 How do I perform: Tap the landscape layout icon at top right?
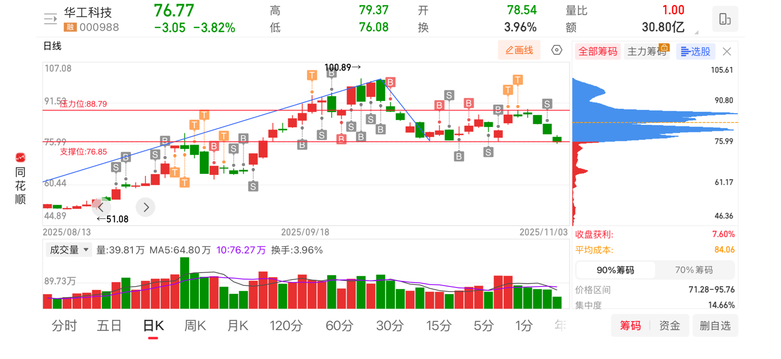tap(725, 19)
